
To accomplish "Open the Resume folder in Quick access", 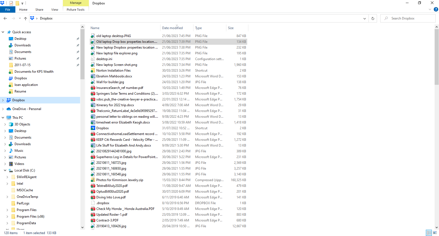I will [x=20, y=91].
